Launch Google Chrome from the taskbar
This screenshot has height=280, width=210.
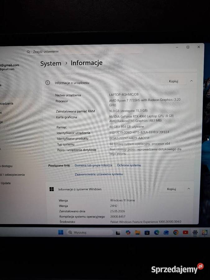coord(176,232)
